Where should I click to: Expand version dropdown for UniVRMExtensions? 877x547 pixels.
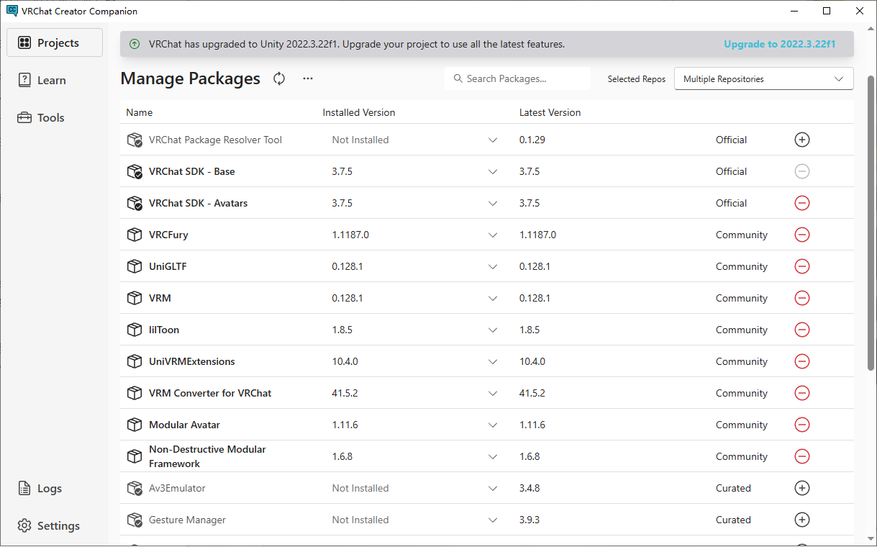coord(493,361)
